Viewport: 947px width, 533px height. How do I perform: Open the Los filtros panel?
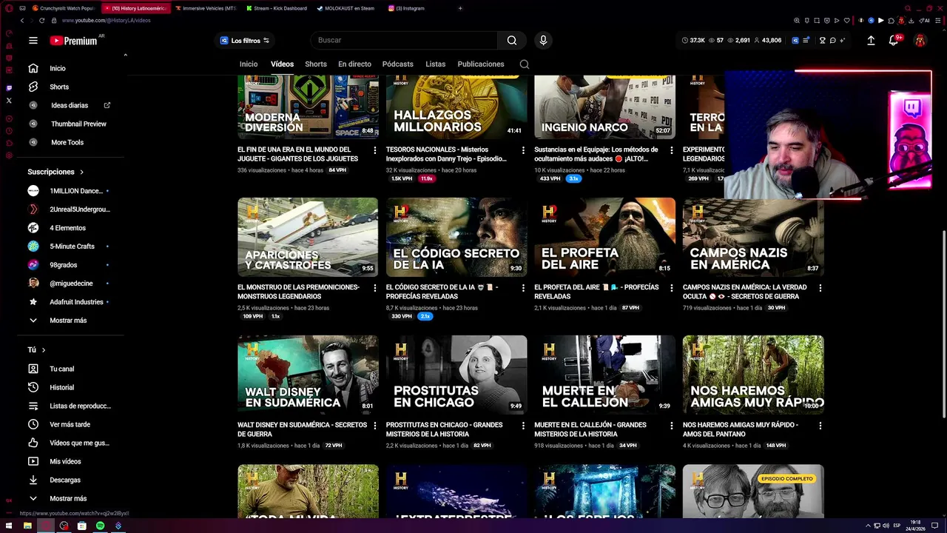[245, 41]
